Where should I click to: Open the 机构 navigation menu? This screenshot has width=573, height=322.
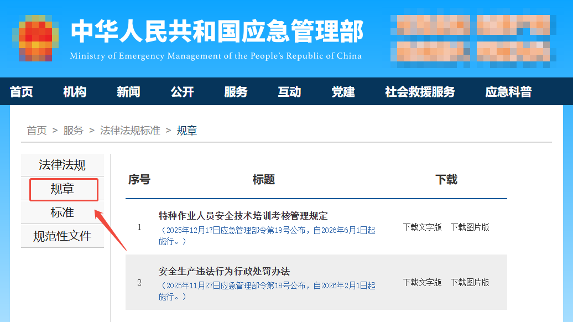(x=75, y=92)
